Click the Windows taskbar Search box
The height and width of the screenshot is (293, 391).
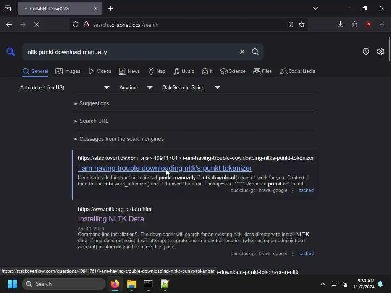[64, 284]
